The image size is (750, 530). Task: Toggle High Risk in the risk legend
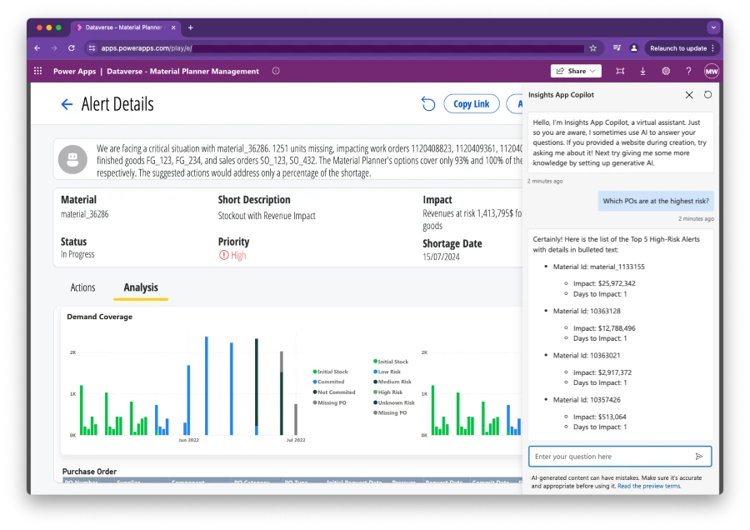pos(391,392)
